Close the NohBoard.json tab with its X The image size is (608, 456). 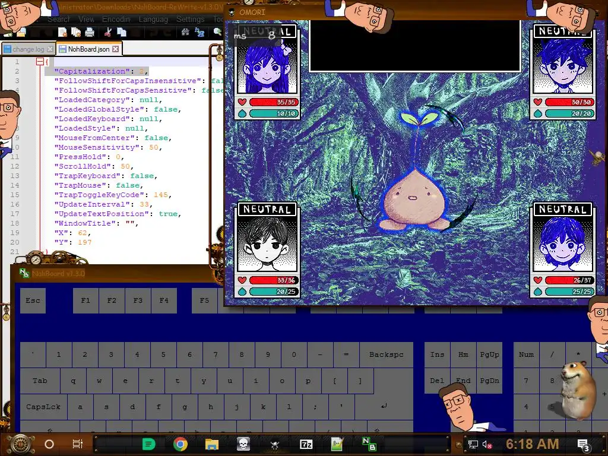(116, 49)
